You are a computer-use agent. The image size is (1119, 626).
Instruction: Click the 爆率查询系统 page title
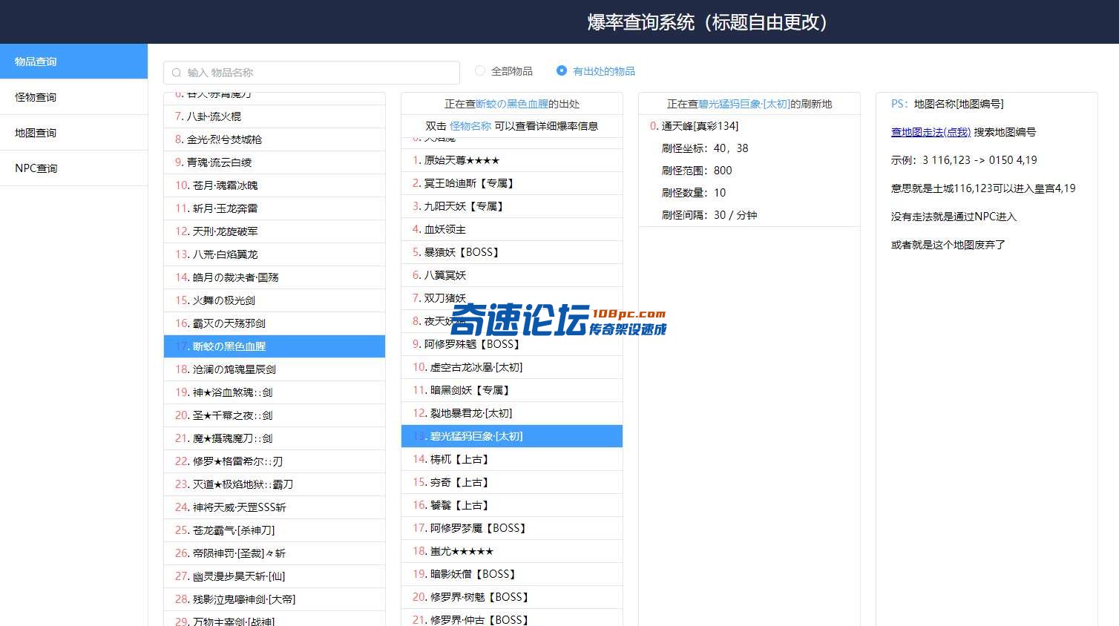pyautogui.click(x=708, y=22)
